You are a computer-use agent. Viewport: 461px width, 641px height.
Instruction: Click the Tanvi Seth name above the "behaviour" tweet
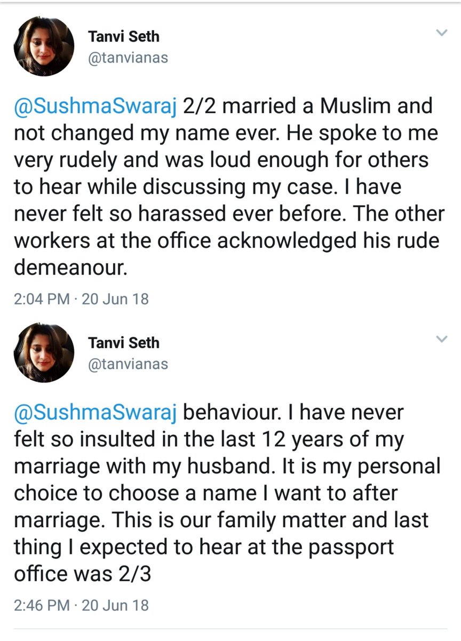click(123, 342)
